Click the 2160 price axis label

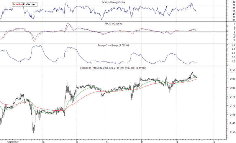click(232, 124)
